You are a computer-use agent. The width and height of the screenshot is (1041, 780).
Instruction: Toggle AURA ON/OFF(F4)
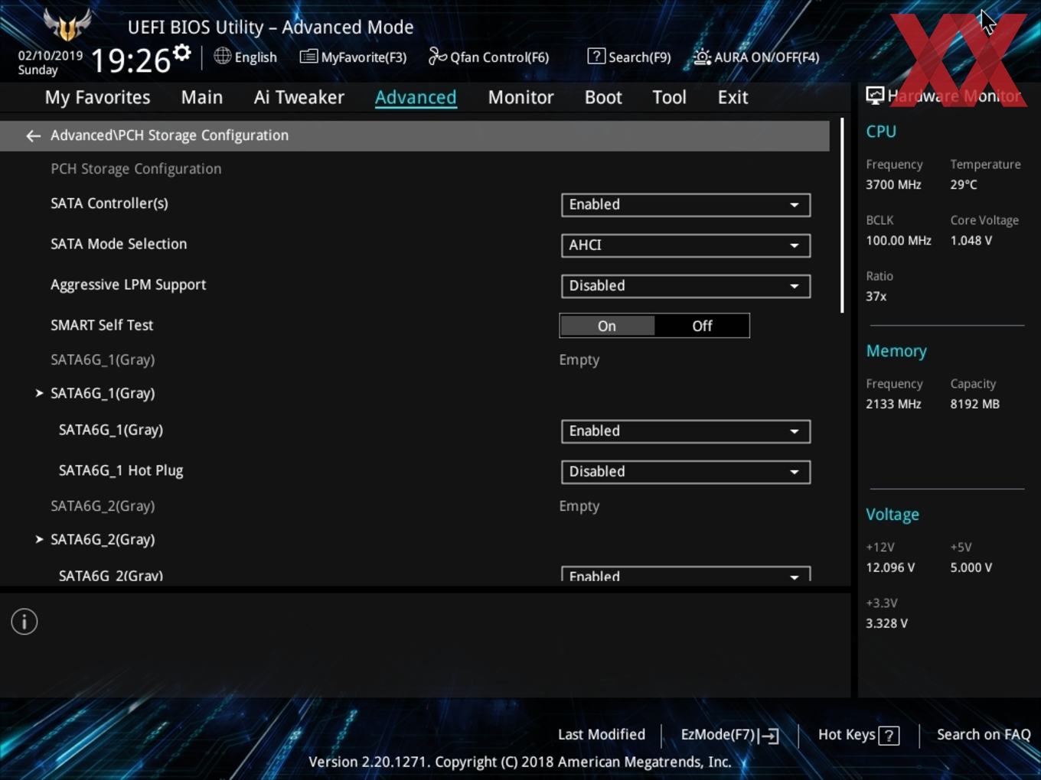(756, 57)
